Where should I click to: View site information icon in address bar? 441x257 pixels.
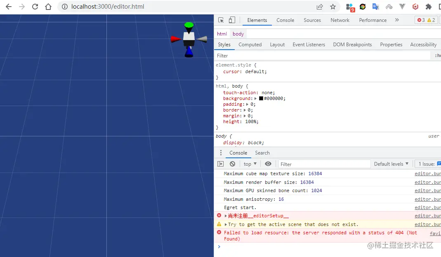pyautogui.click(x=65, y=7)
